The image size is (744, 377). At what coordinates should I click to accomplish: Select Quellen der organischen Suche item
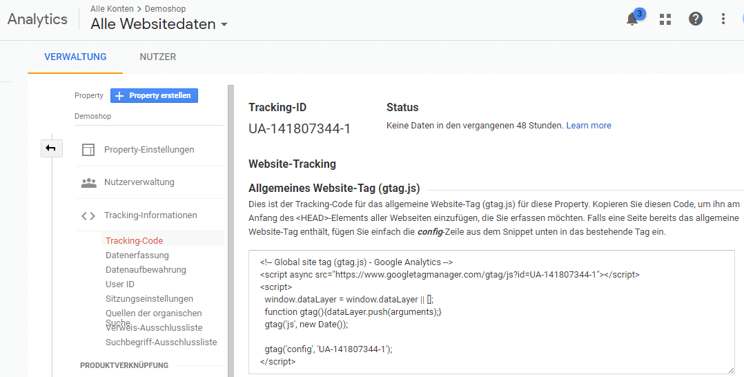[x=154, y=317]
